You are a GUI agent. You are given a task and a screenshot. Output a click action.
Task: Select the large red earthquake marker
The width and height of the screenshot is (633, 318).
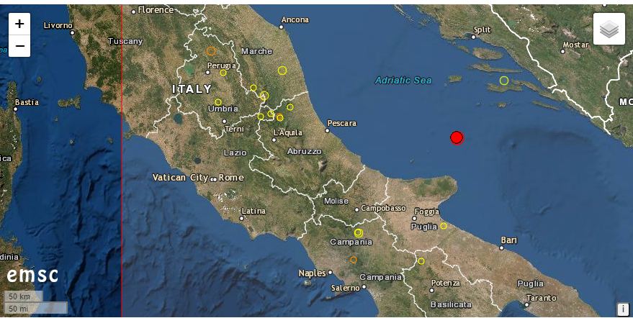coord(457,137)
